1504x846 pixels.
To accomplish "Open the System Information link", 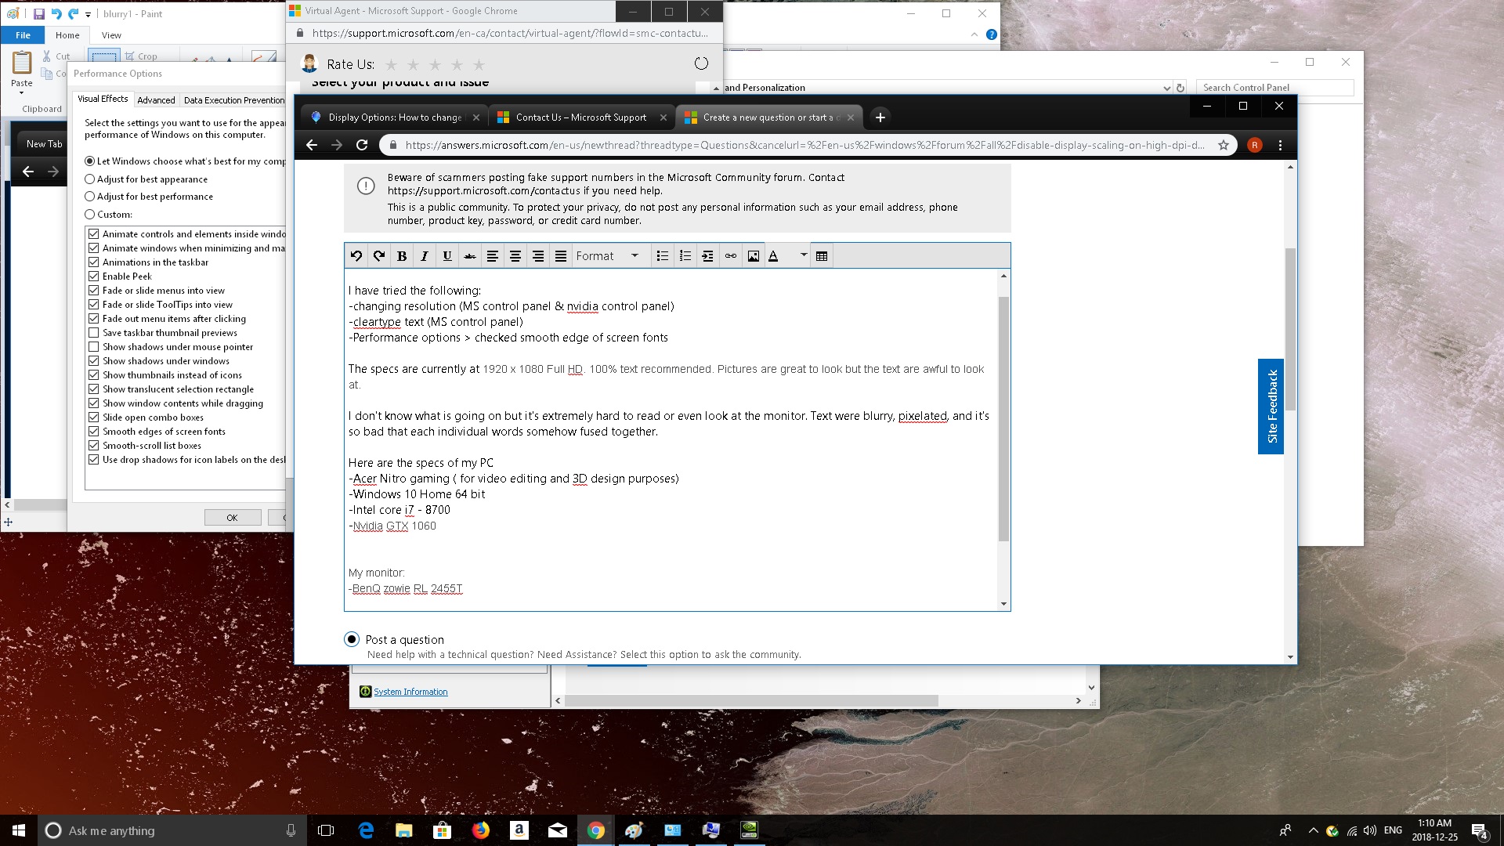I will (410, 692).
